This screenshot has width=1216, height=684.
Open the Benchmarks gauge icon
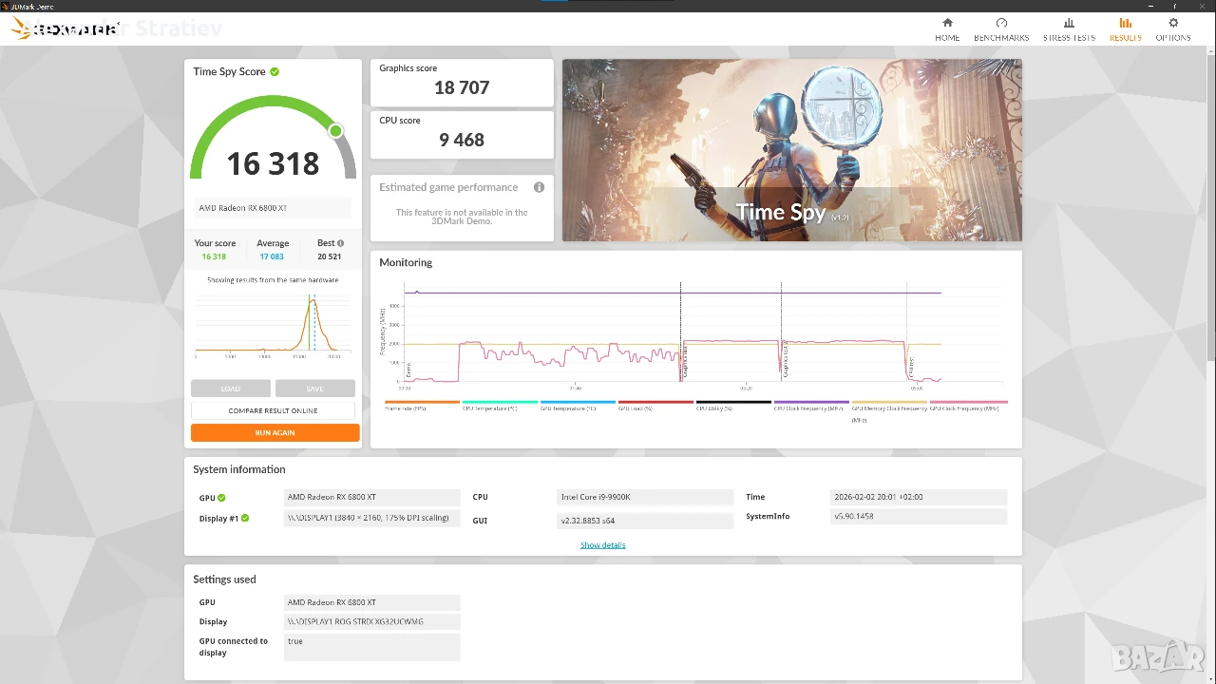point(1001,23)
